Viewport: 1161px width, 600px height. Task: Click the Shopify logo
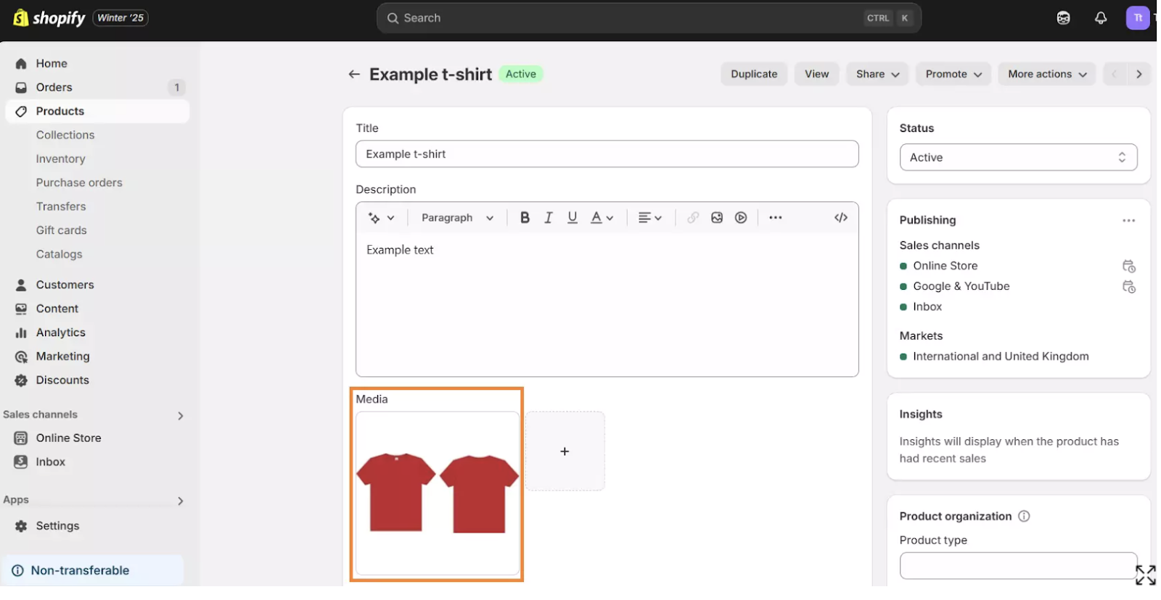[x=49, y=18]
